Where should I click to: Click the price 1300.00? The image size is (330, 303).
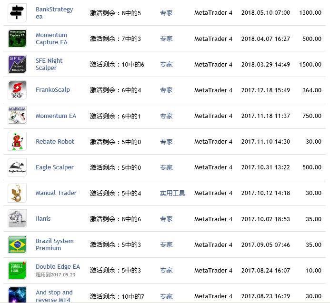click(x=310, y=13)
